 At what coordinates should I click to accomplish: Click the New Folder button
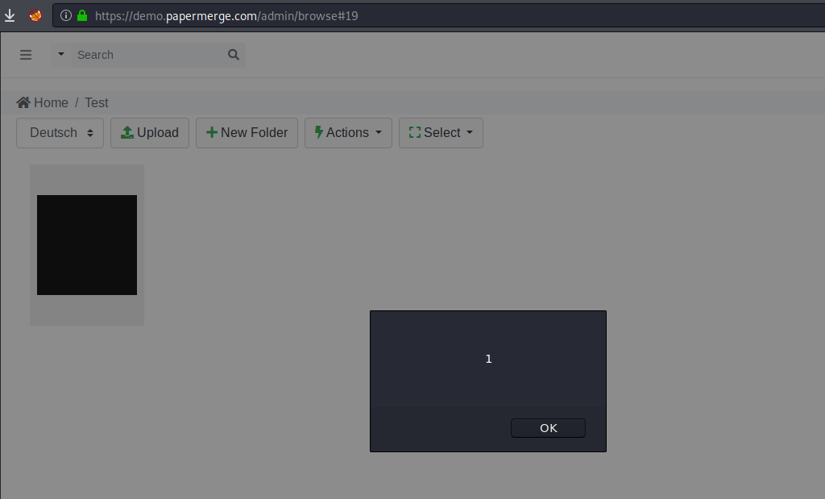(x=247, y=132)
